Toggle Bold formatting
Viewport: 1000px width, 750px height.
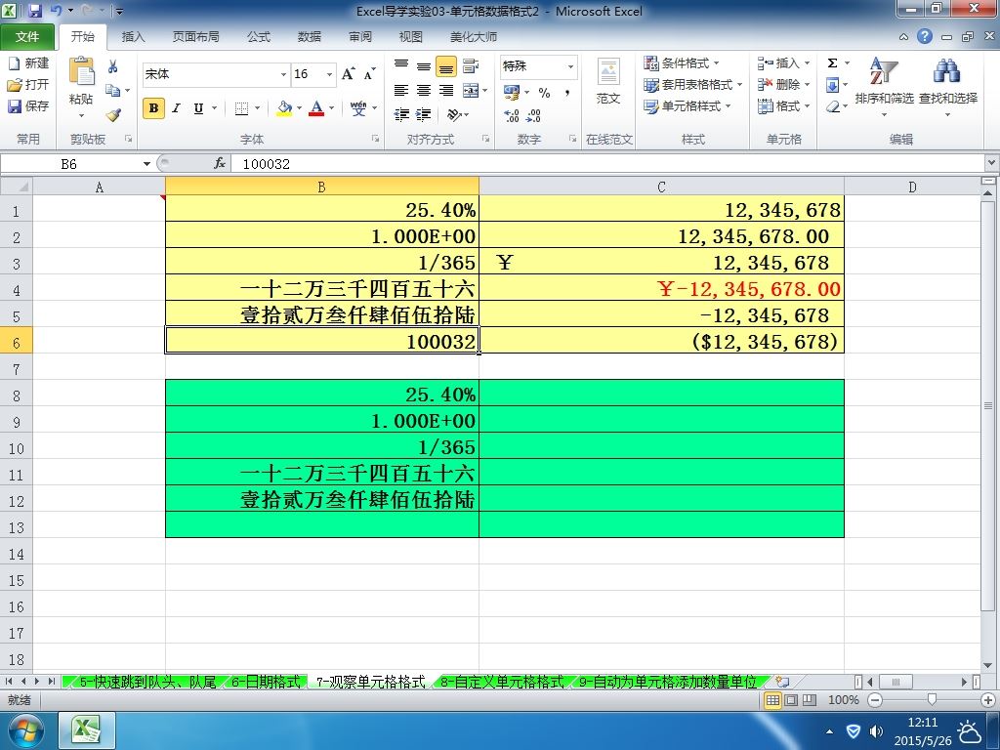click(x=153, y=108)
